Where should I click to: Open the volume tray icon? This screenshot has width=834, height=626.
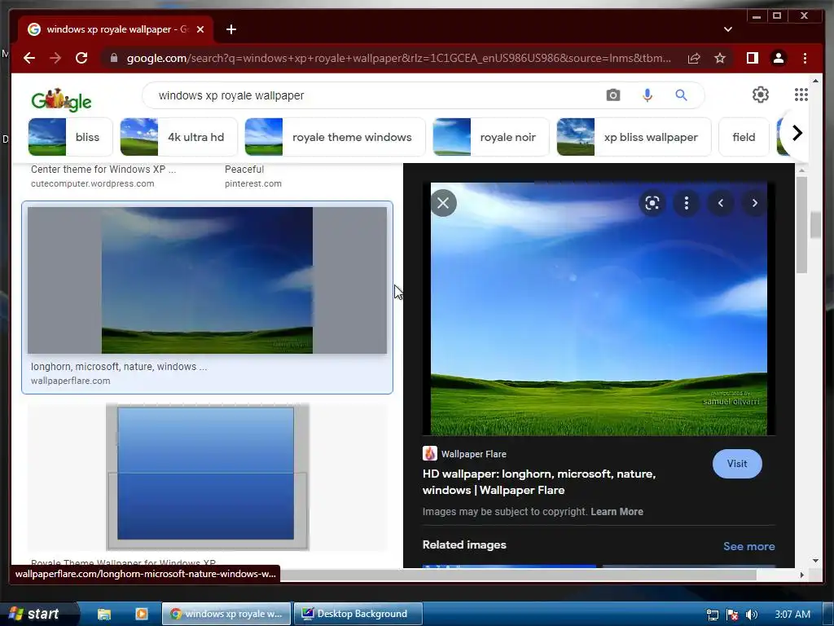point(751,615)
